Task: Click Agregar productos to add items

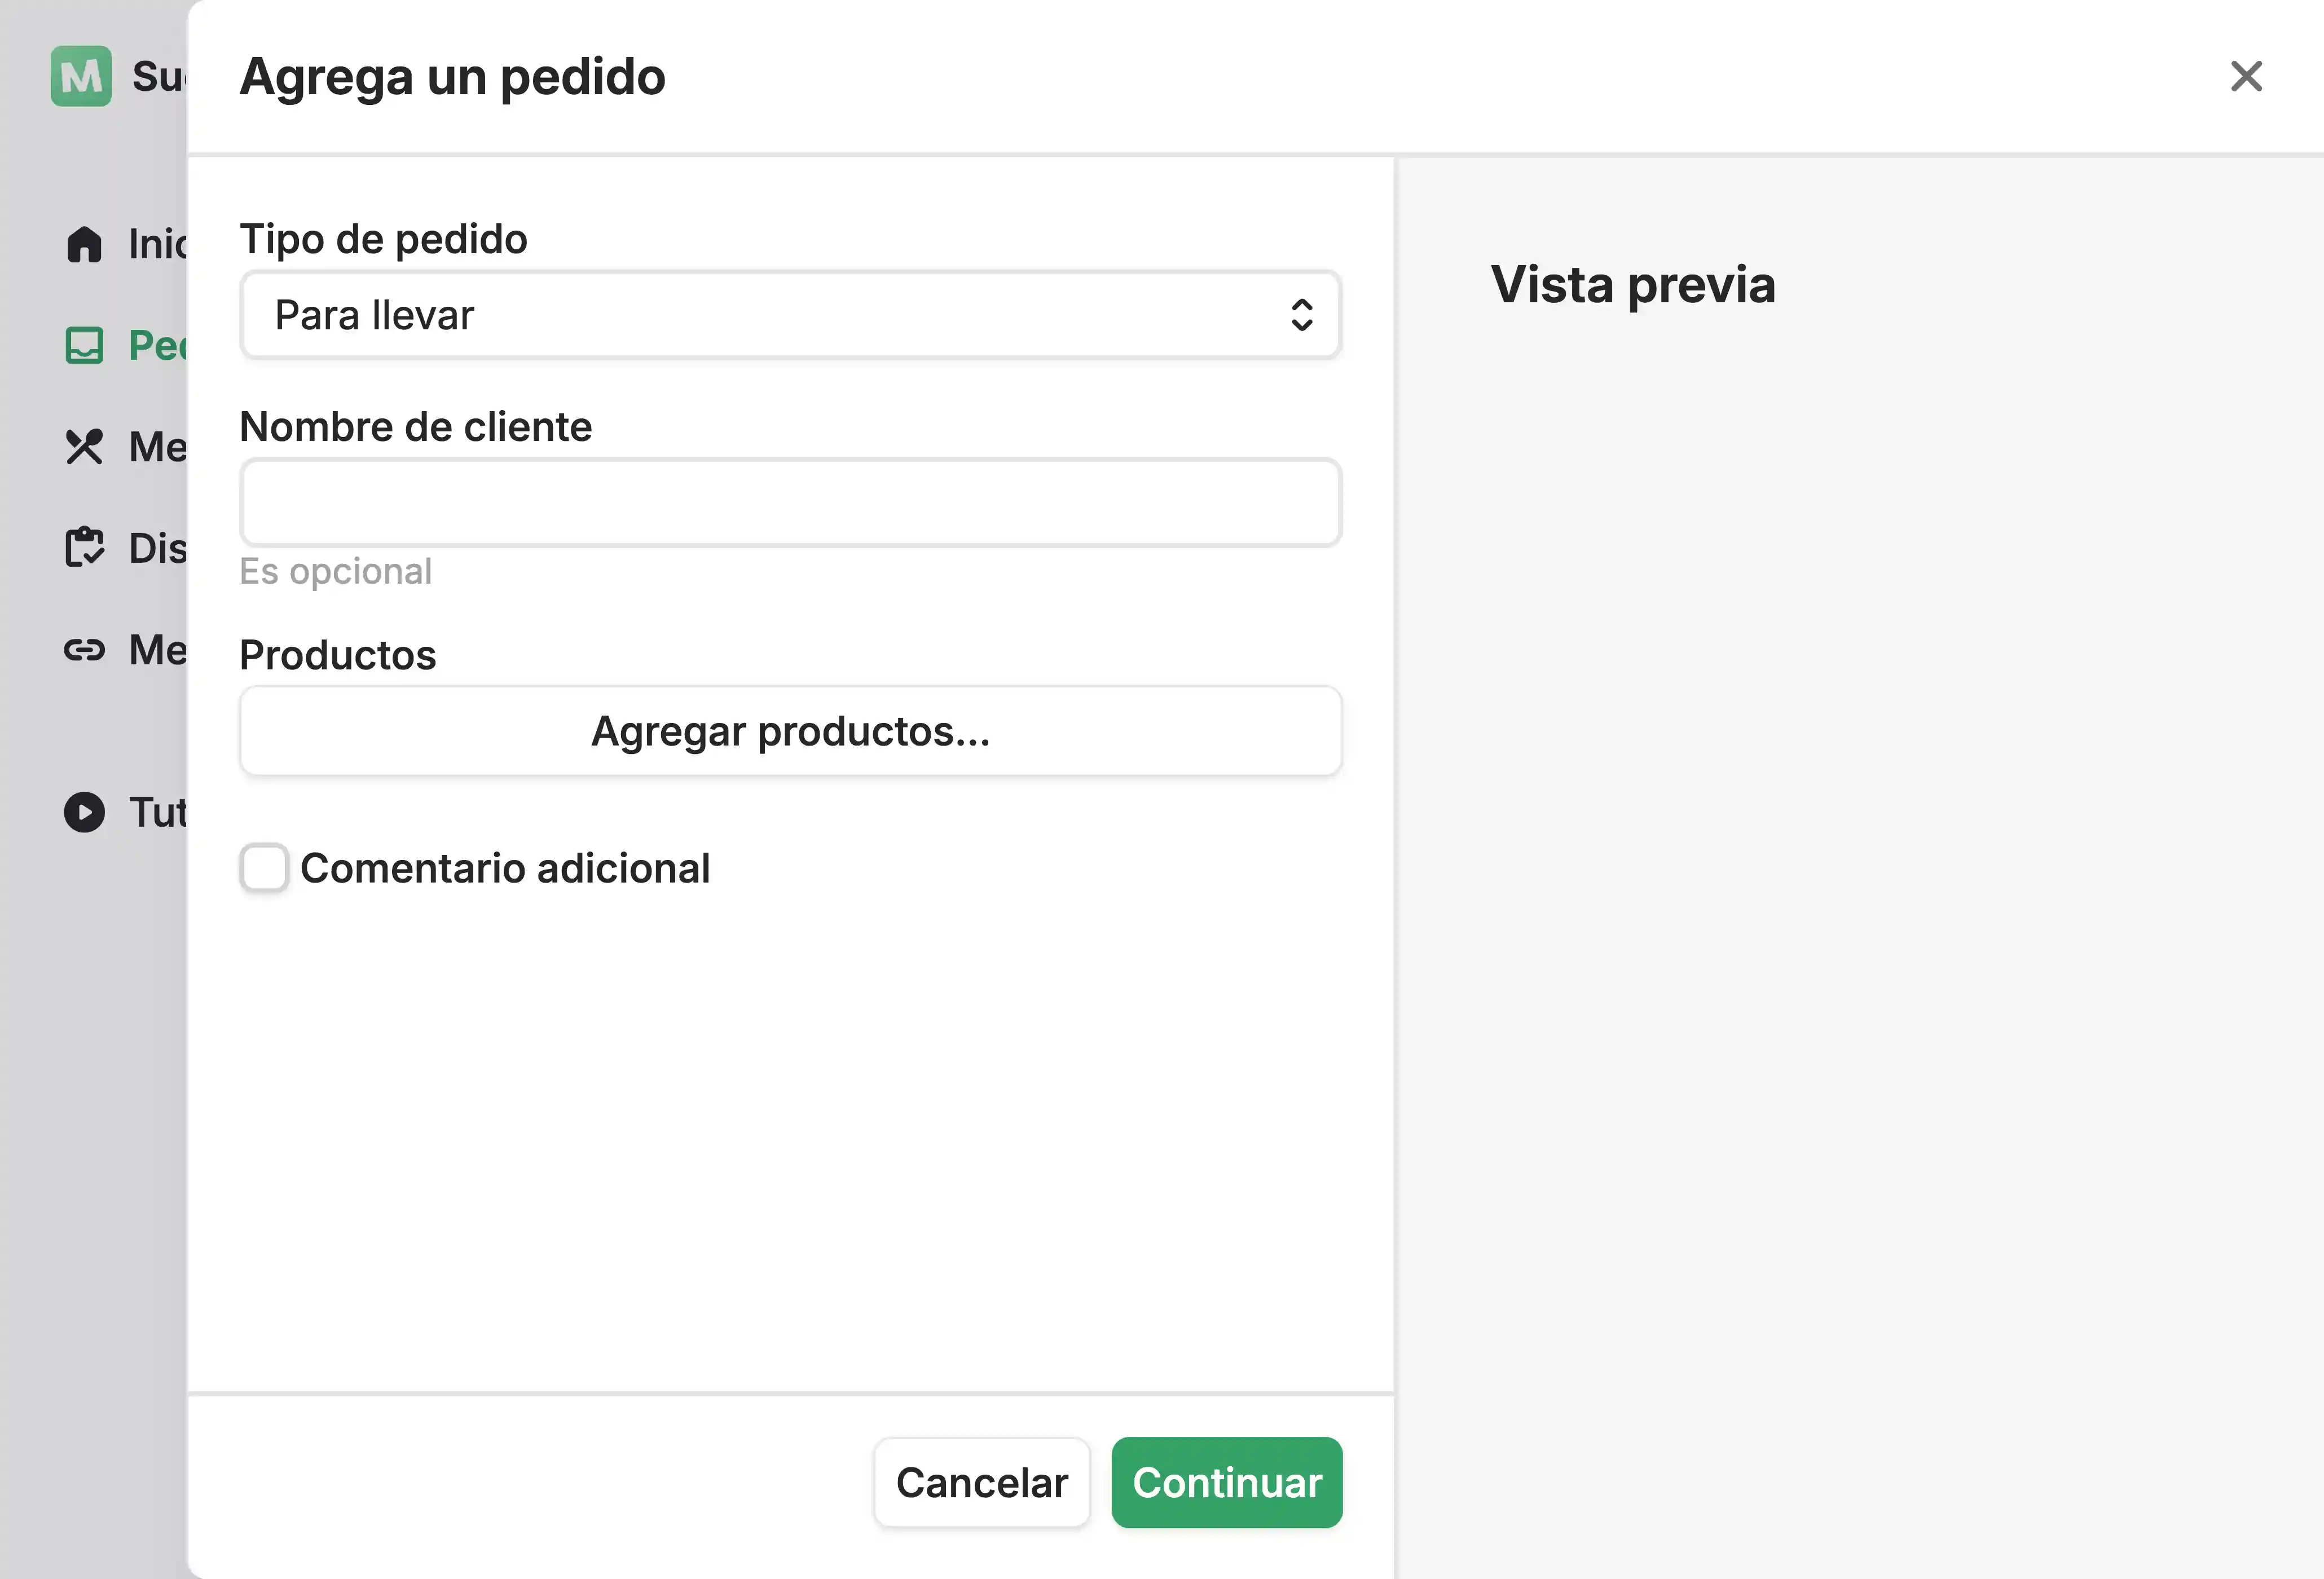Action: pos(790,731)
